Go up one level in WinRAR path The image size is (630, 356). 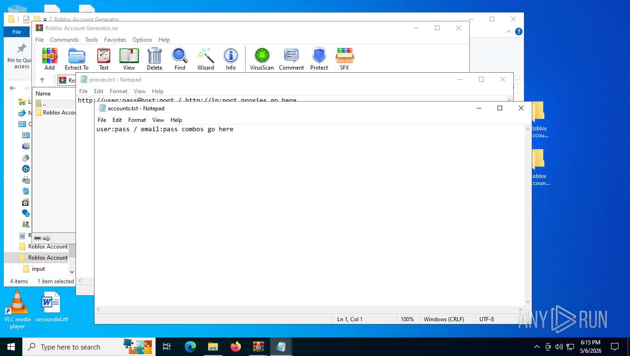coord(42,80)
